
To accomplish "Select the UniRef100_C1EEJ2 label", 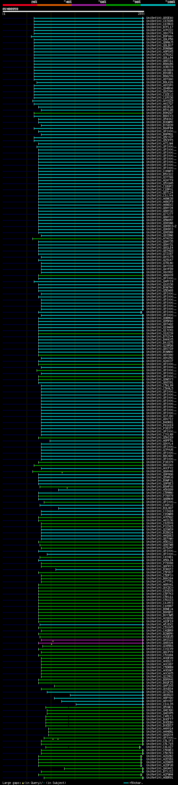I will [160, 94].
